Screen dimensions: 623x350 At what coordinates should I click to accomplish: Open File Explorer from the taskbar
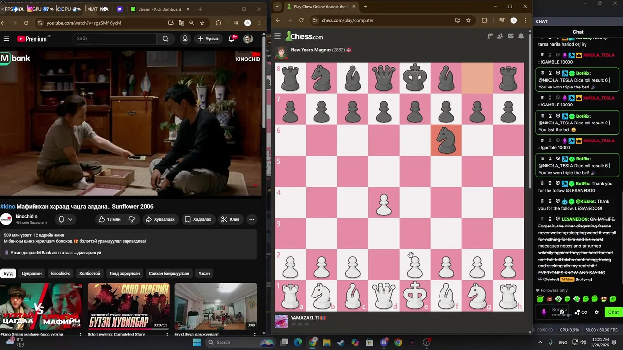pos(327,342)
